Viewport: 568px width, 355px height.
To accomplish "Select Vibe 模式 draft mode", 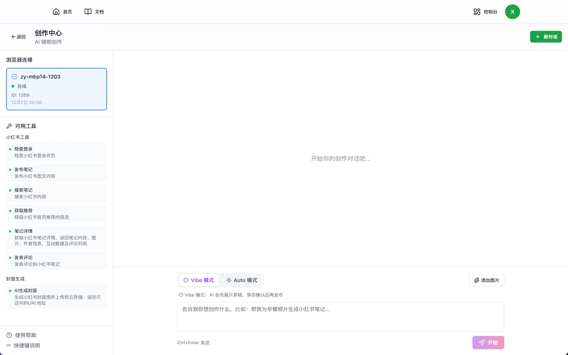I will [x=199, y=280].
